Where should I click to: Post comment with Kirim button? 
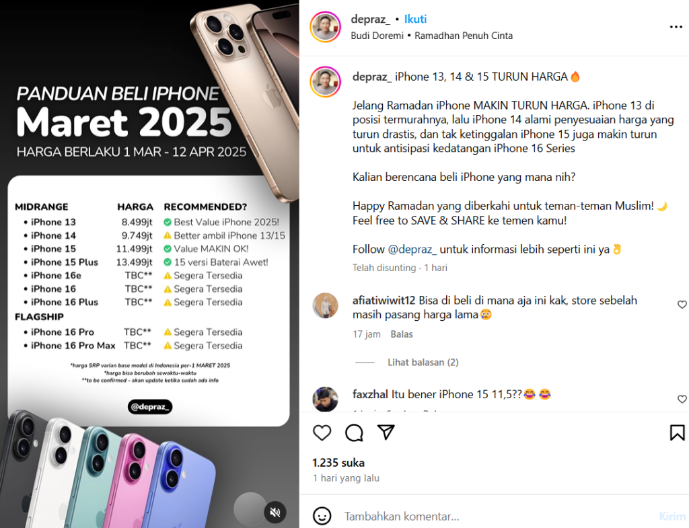click(672, 517)
